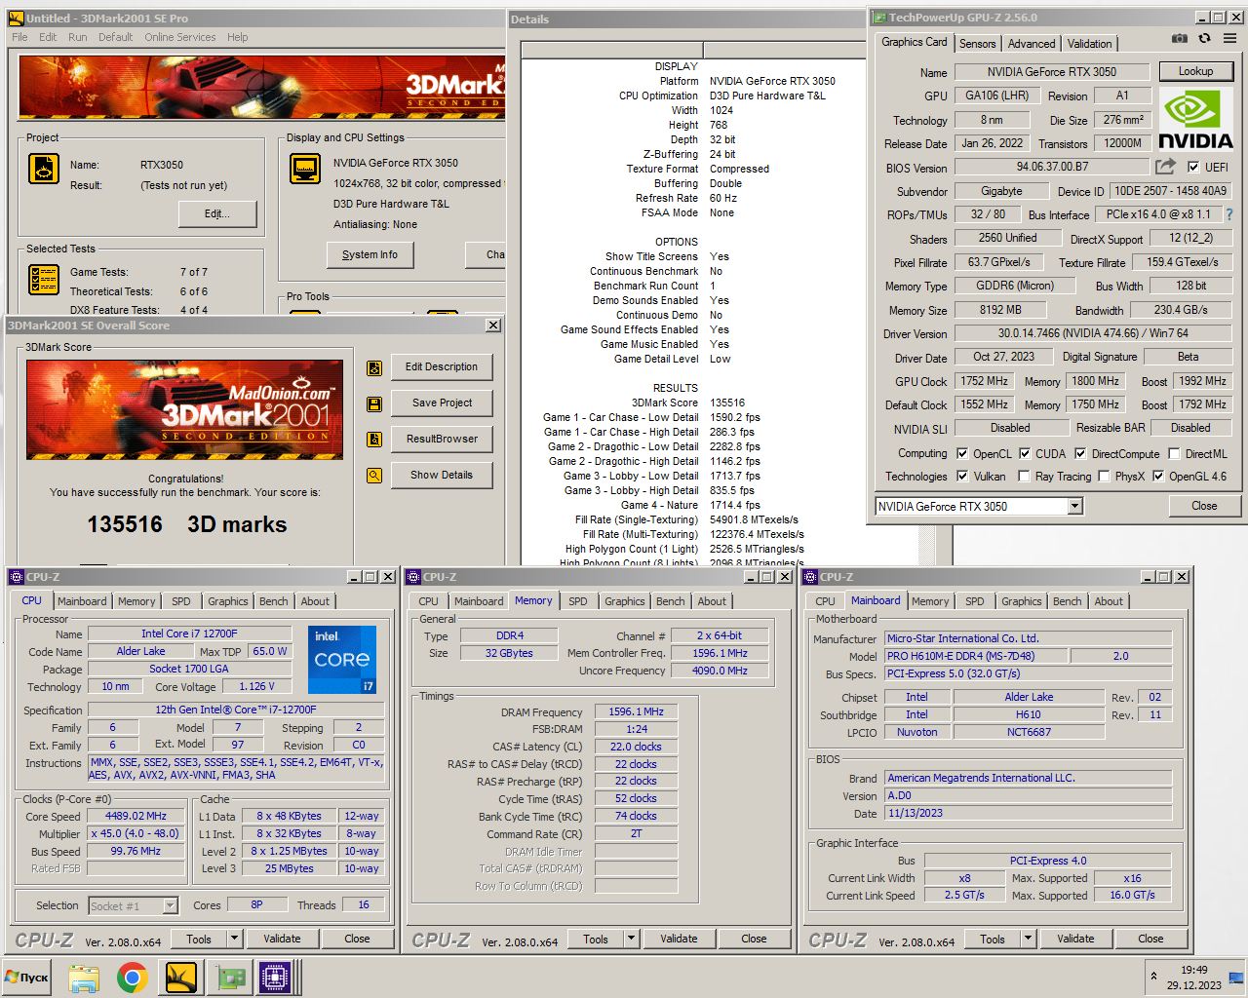The image size is (1248, 998).
Task: Expand the Tools dropdown arrow in CPU-Z Mainboard window
Action: tap(1028, 939)
